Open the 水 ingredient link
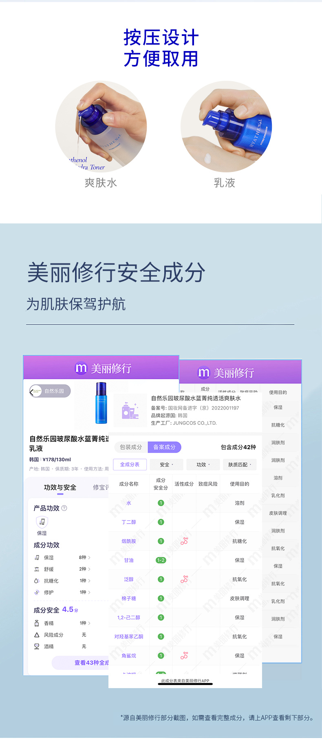322x740 pixels. (129, 503)
